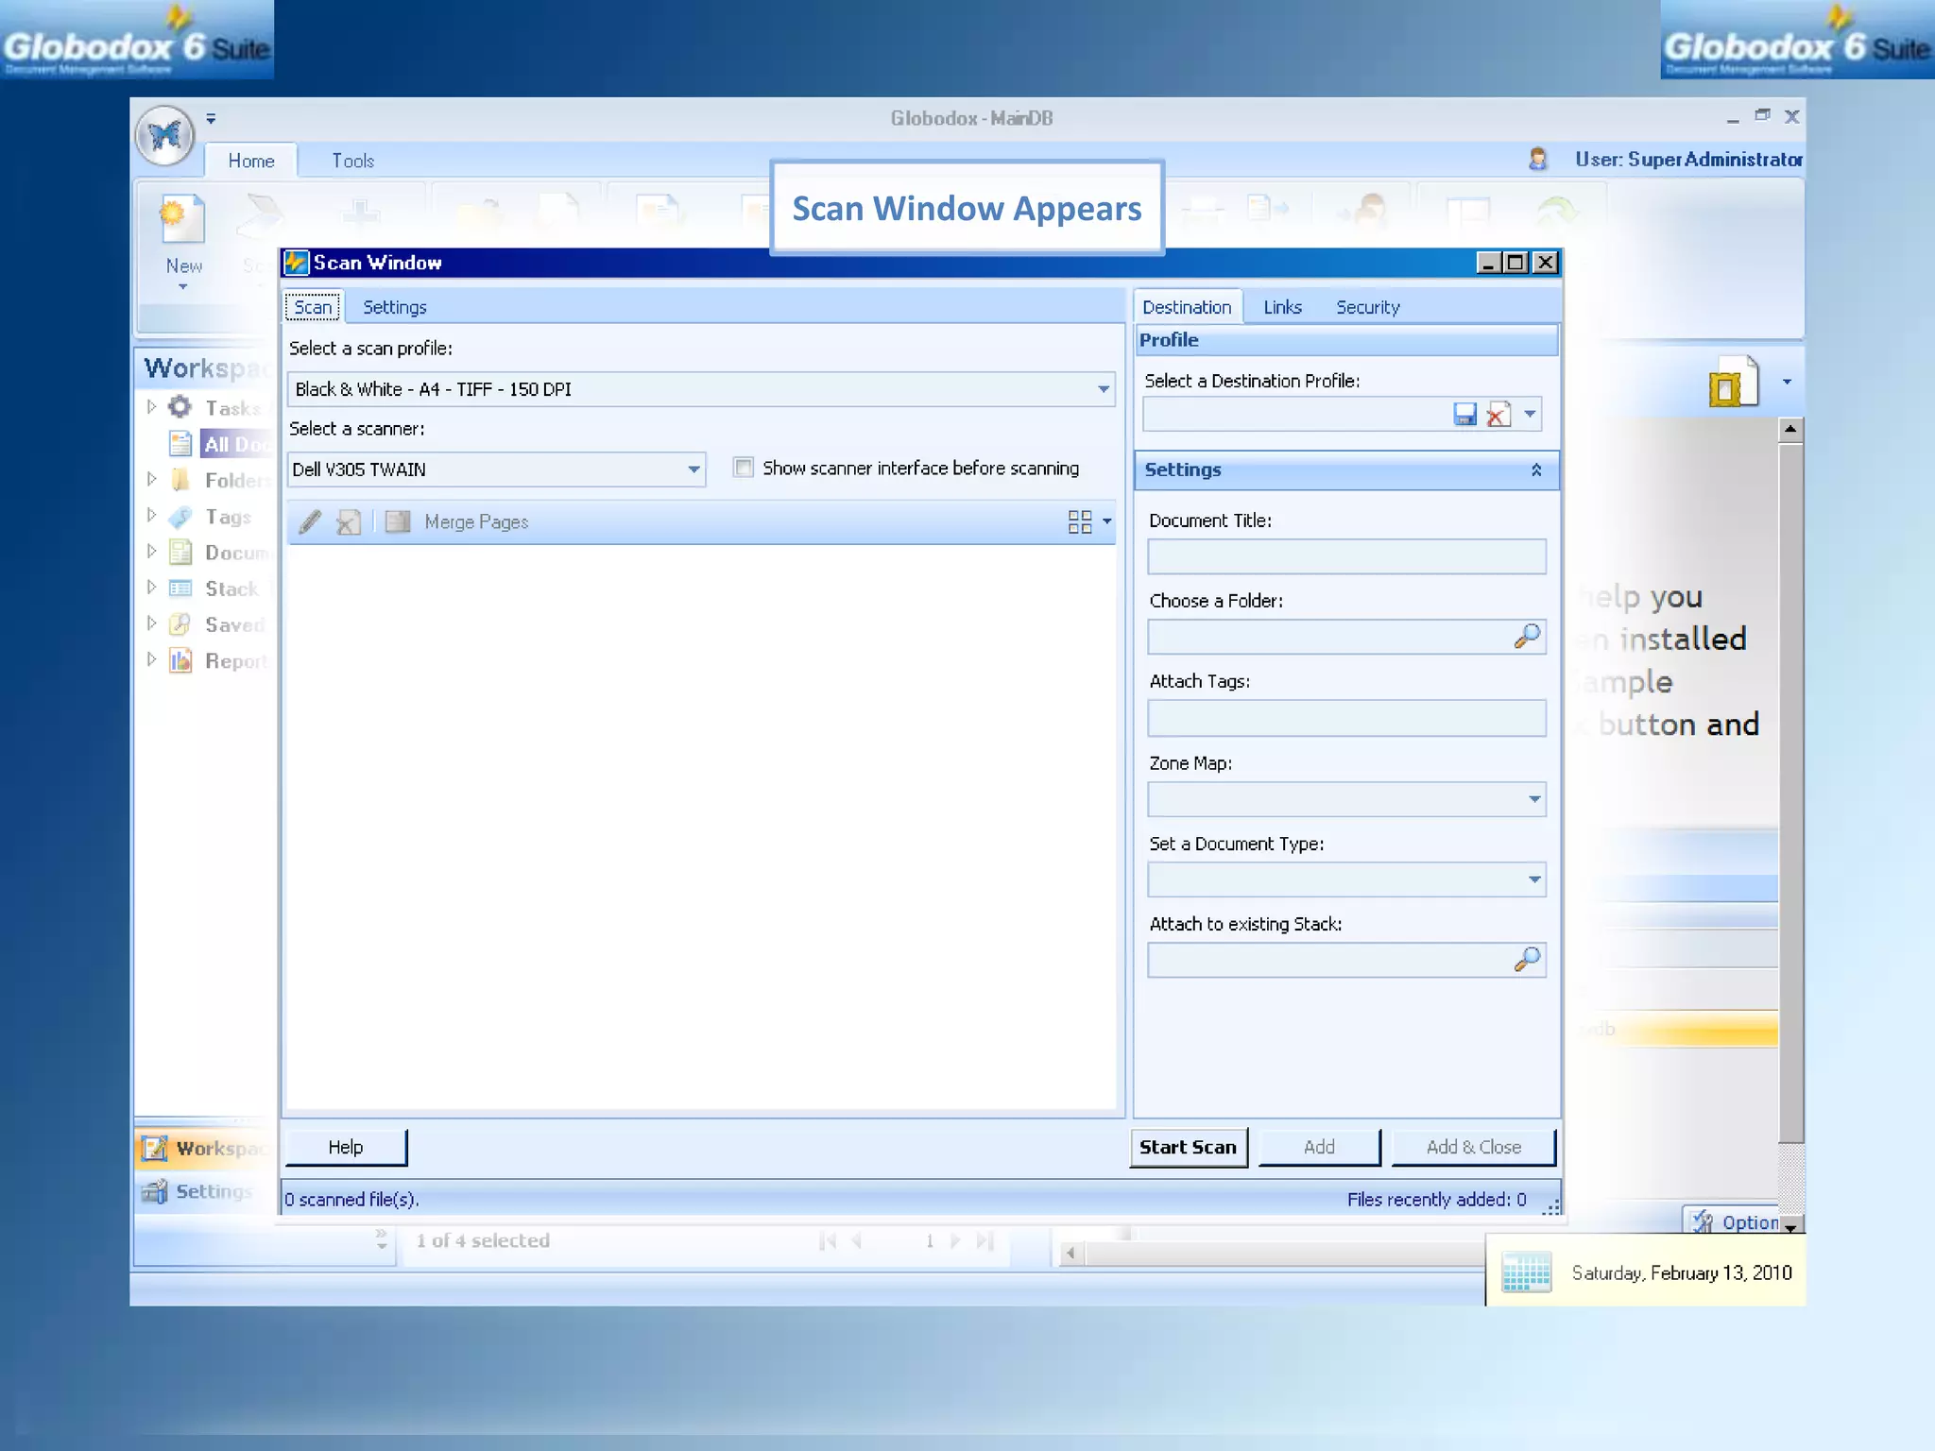The width and height of the screenshot is (1935, 1451).
Task: Click the Options wrench icon at bottom right
Action: point(1703,1221)
